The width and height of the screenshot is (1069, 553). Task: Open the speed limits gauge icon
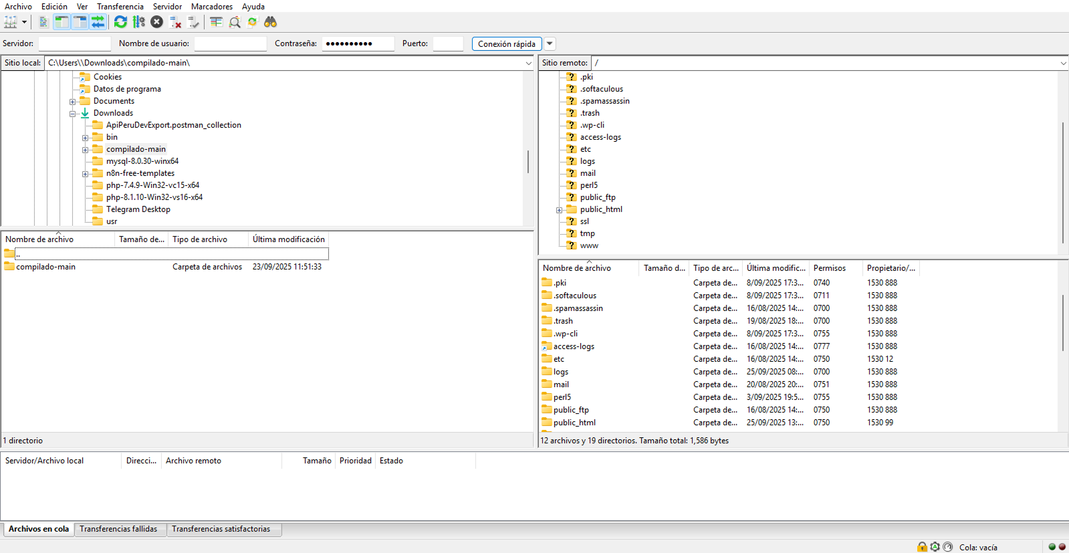(x=947, y=546)
